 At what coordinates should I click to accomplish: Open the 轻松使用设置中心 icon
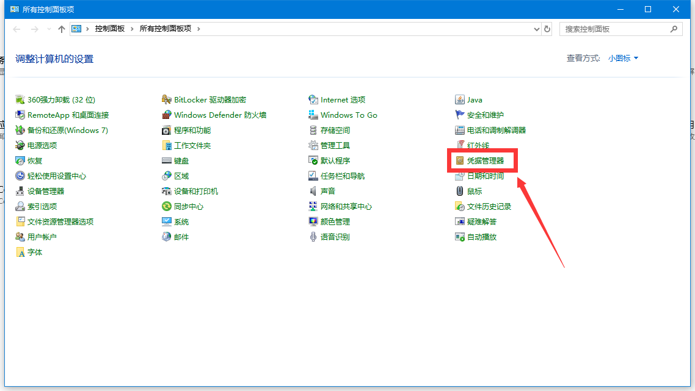click(x=20, y=176)
